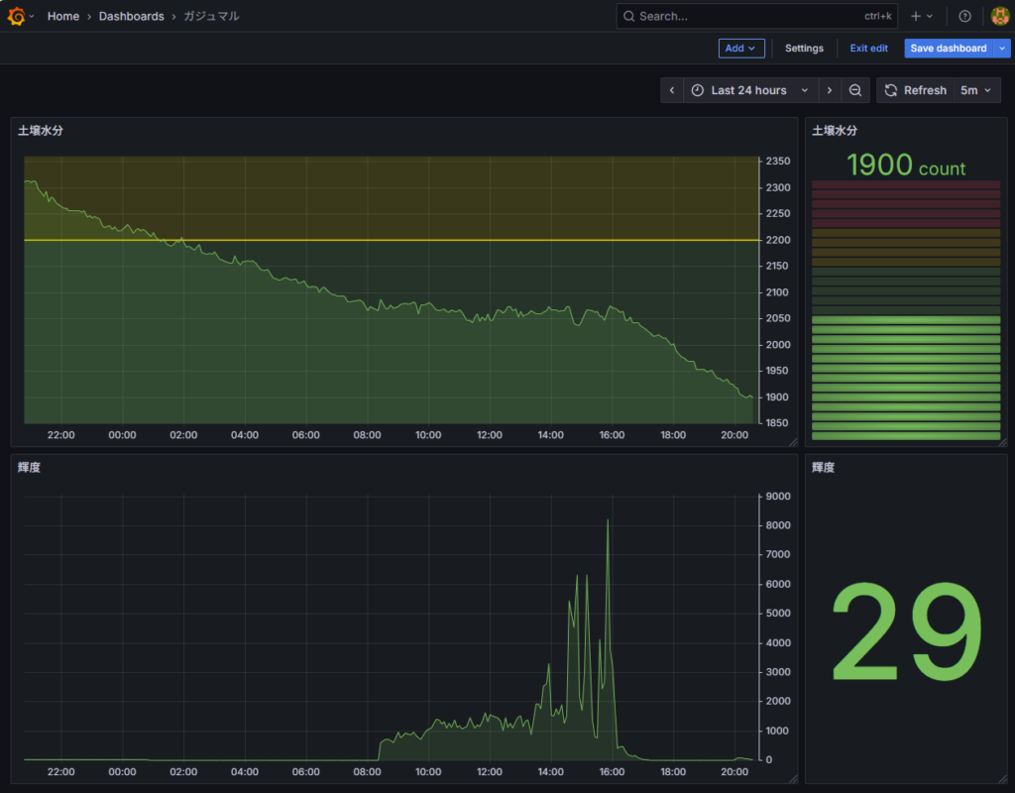1015x793 pixels.
Task: Open the 5m refresh interval dropdown
Action: [976, 90]
